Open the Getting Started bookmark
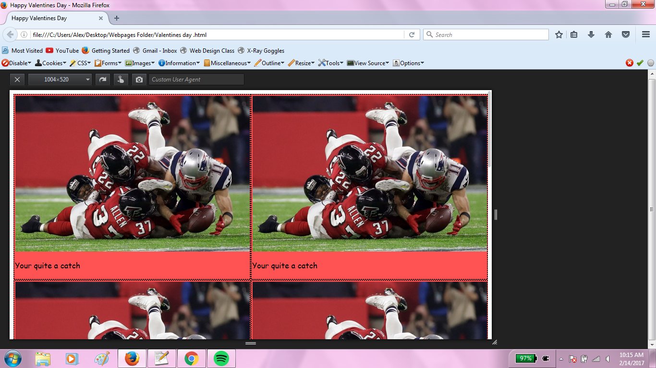The height and width of the screenshot is (368, 656). pos(106,50)
